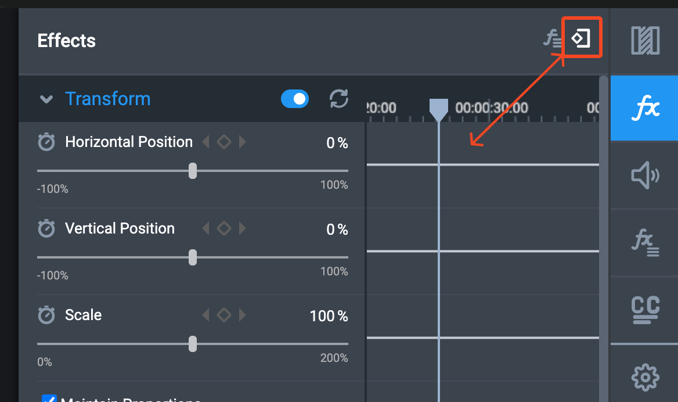Toggle Vertical Position stopwatch animation
The width and height of the screenshot is (678, 402).
click(46, 228)
